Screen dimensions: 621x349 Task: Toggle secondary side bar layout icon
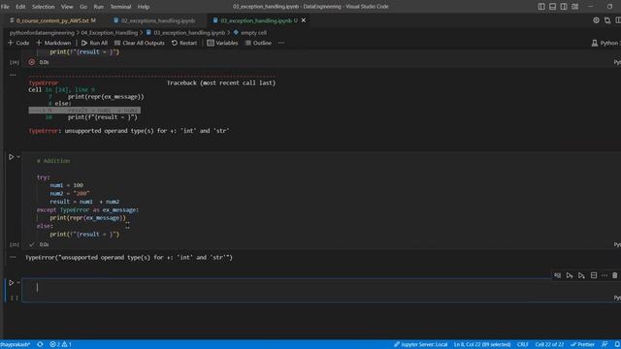564,7
